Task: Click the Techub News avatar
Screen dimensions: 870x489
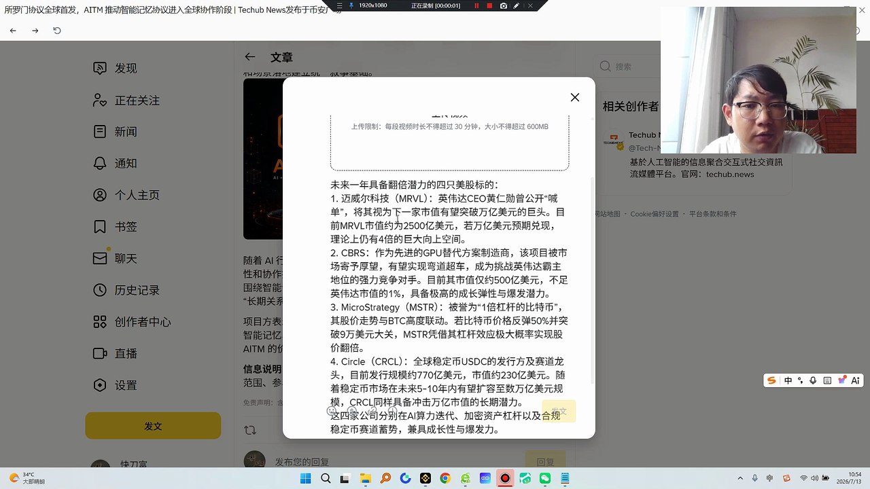Action: pos(613,141)
